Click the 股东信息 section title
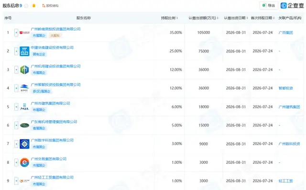306x190 pixels. pos(11,6)
